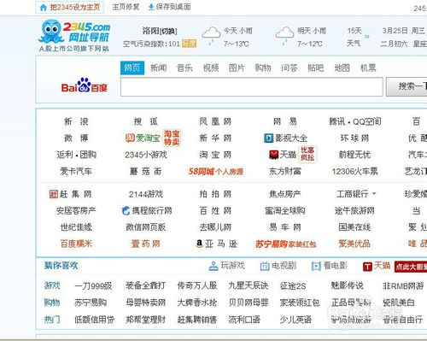Click the 游戏 category label
This screenshot has width=427, height=341.
point(52,285)
